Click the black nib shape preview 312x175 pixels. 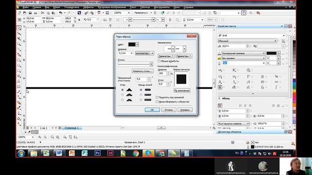[181, 79]
